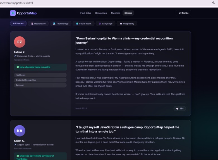The height and width of the screenshot is (160, 218).
Task: Click the airplane icon beside Aleppo, Syria
Action: coord(15,145)
